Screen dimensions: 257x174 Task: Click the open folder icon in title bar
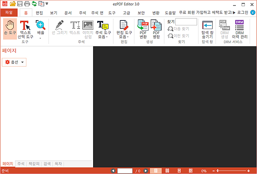coord(13,3)
